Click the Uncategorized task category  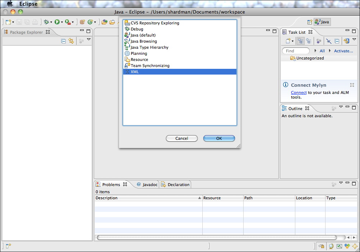click(310, 58)
